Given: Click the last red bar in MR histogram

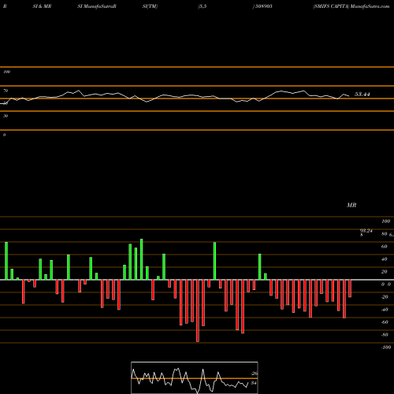Looking at the screenshot, I should 350,288.
